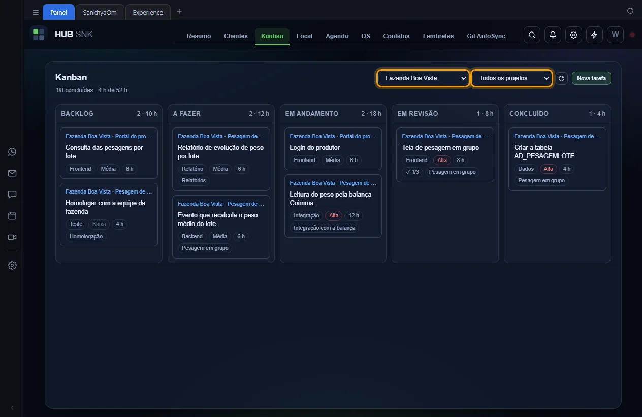Open the Login do produtor card

click(333, 149)
